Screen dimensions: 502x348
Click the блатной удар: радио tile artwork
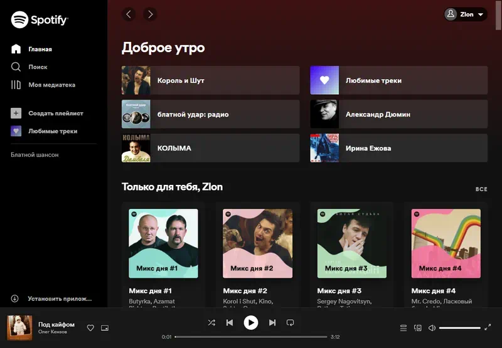(136, 114)
